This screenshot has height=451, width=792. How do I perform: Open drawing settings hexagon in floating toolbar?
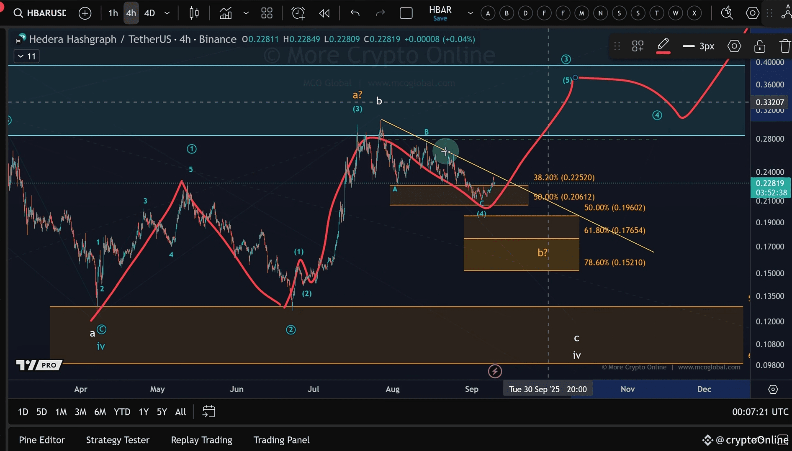pos(734,46)
